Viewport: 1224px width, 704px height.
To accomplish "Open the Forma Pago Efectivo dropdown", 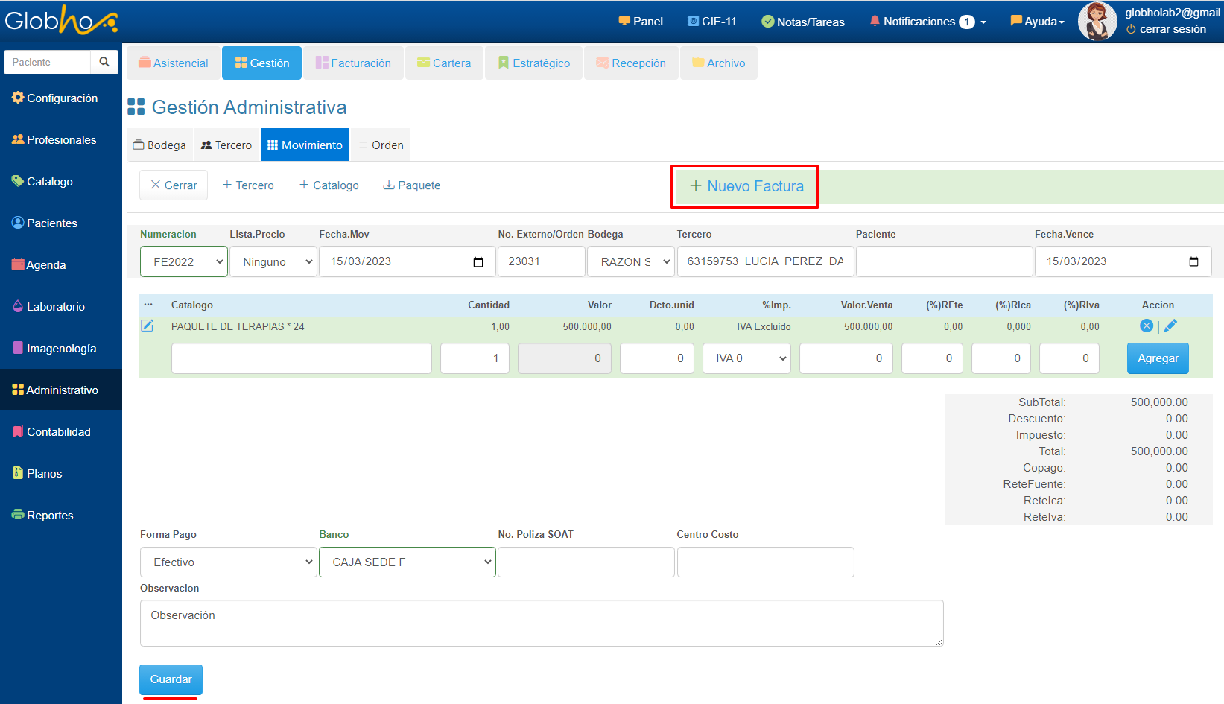I will coord(228,562).
